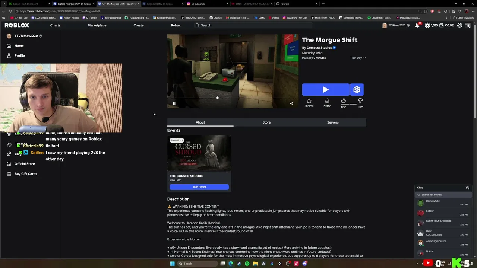Open Netflix bookmark
Image resolution: width=477 pixels, height=268 pixels.
click(x=274, y=18)
